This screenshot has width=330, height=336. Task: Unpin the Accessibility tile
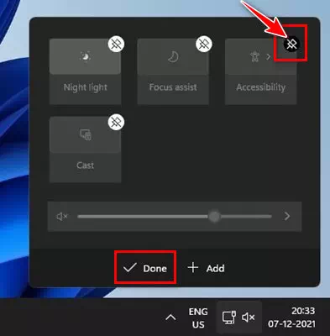tap(291, 44)
